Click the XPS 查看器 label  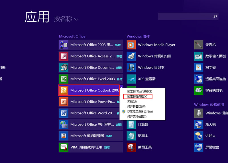point(147,79)
